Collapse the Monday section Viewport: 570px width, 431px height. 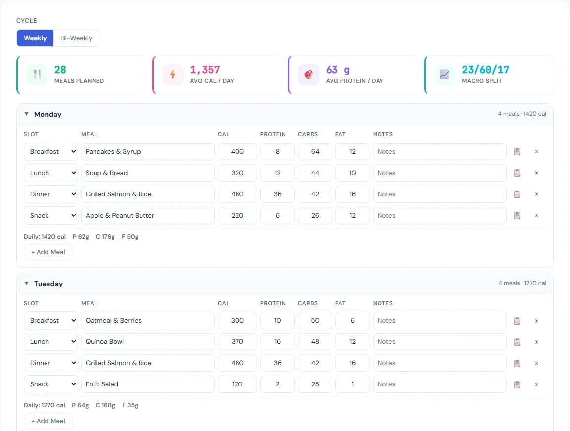tap(26, 114)
